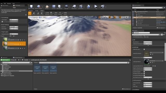Screen dimensions: 166x93
Task: Select the StarterContent folder in tree
Action: pos(7,72)
